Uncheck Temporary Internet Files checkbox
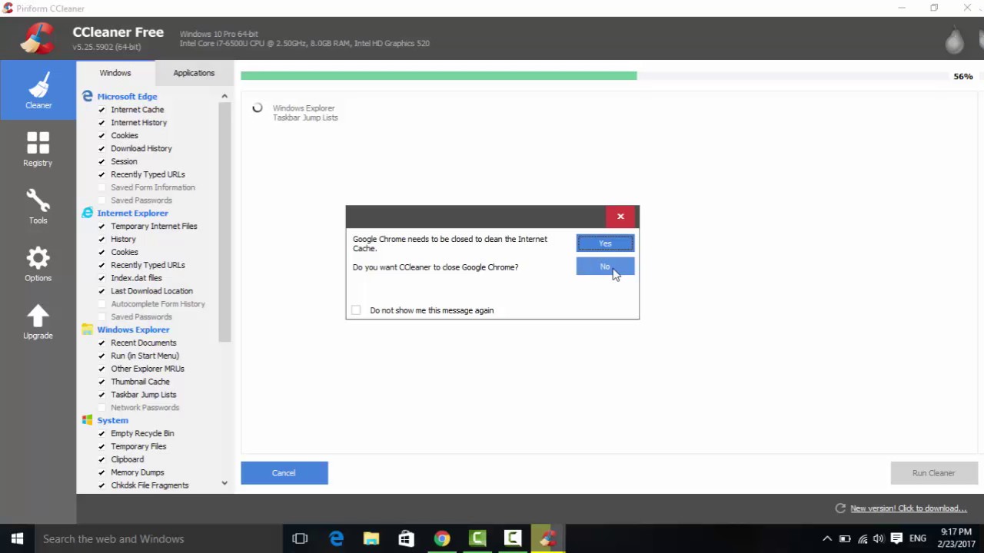Viewport: 984px width, 553px height. click(x=101, y=227)
